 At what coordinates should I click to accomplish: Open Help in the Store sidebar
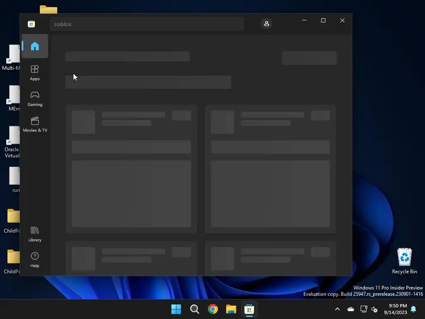pos(35,260)
